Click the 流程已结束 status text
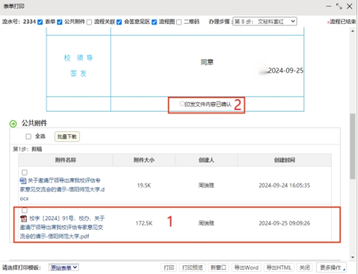358x274 pixels. (343, 22)
